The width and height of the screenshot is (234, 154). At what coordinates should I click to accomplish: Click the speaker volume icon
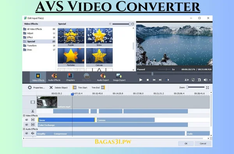pyautogui.click(x=206, y=80)
